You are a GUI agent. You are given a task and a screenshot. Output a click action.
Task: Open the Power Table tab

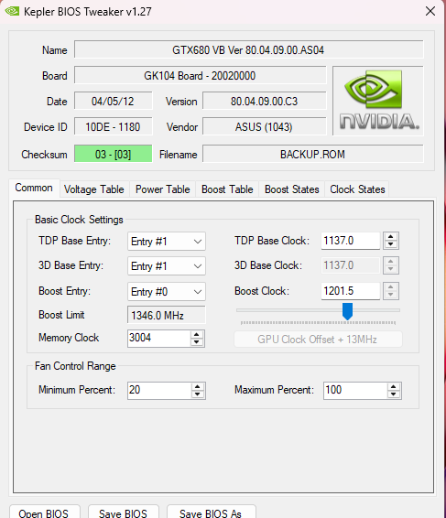163,189
